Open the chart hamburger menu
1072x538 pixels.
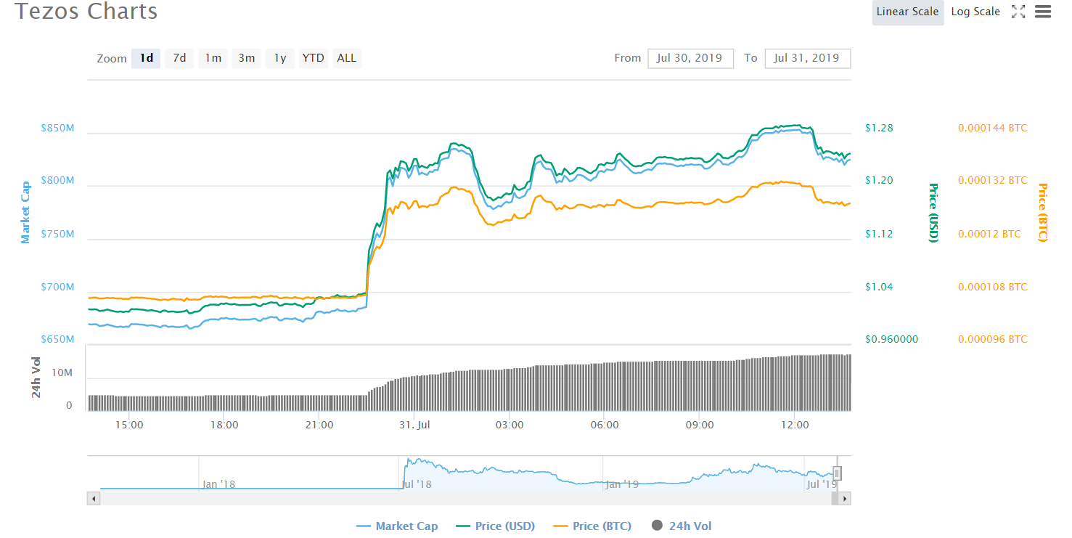coord(1043,12)
